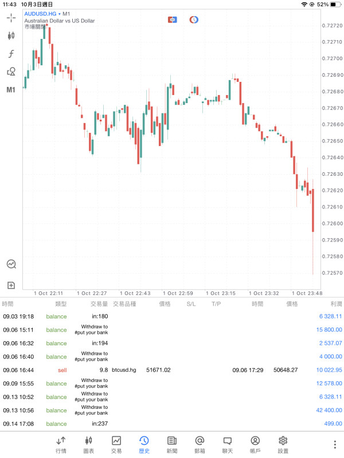Image resolution: width=344 pixels, height=458 pixels.
Task: Open the 新聞 news tab
Action: click(x=171, y=445)
